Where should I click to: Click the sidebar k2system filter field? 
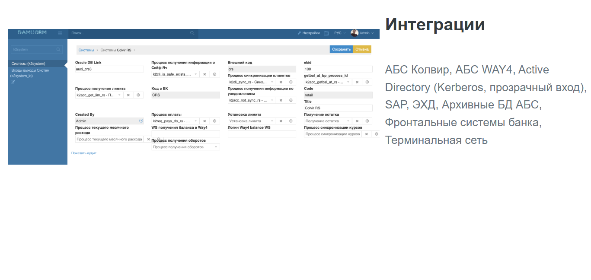37,50
